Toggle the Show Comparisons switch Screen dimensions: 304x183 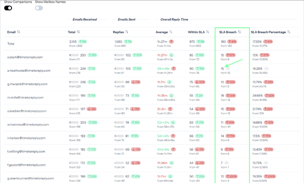coord(8,8)
